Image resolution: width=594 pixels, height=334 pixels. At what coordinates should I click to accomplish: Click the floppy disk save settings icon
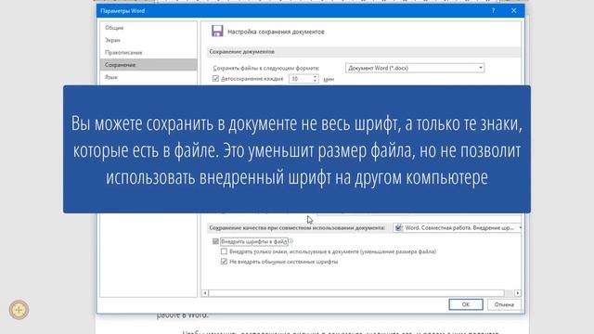tap(217, 31)
